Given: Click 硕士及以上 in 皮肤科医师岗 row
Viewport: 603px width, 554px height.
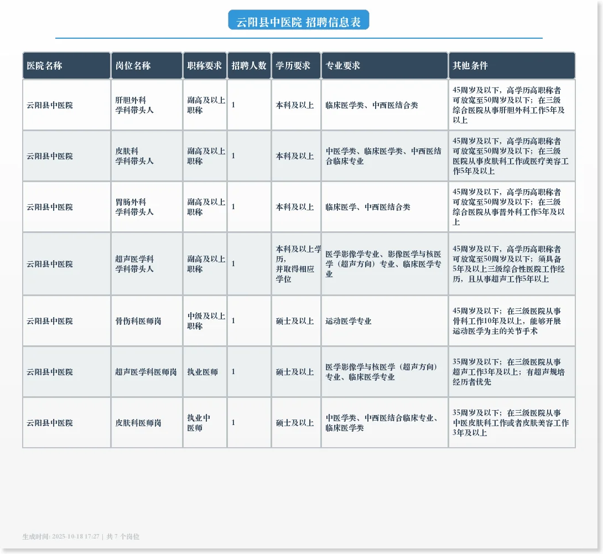Looking at the screenshot, I should point(296,422).
